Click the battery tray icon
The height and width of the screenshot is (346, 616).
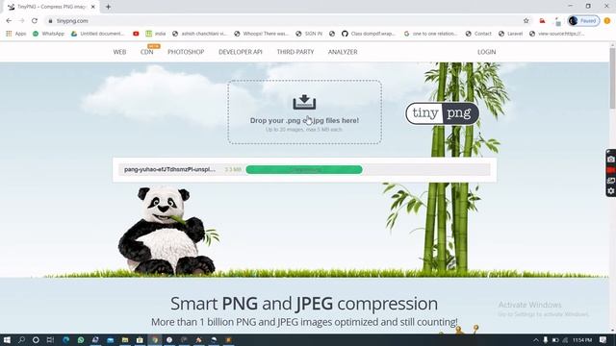pos(555,339)
